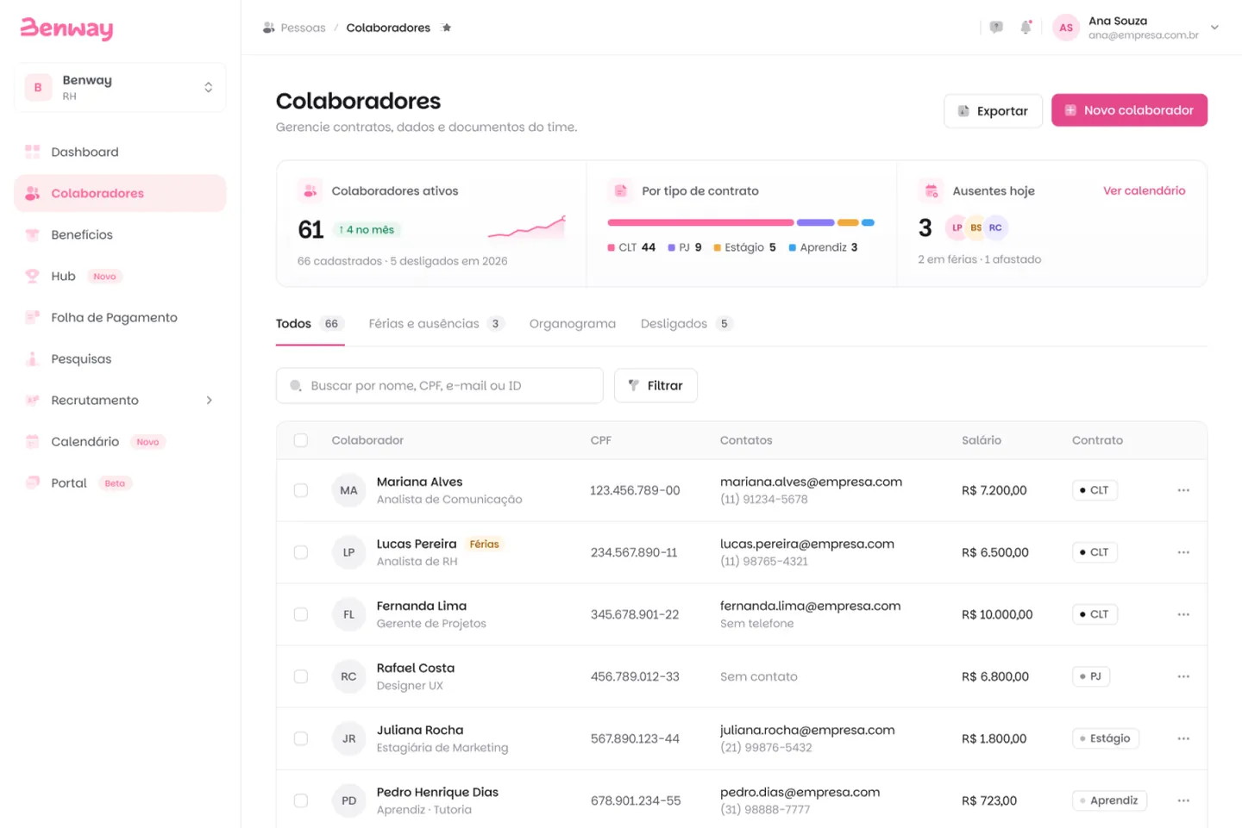The width and height of the screenshot is (1242, 828).
Task: Go to Folha de Pagamento in sidebar
Action: click(x=120, y=317)
